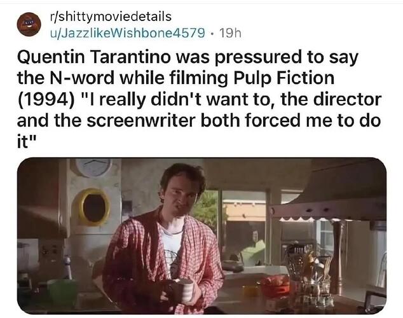Click the wall clock in the image
The height and width of the screenshot is (318, 403).
point(93,167)
